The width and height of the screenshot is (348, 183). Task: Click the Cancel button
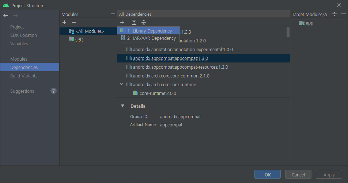pos(298,175)
